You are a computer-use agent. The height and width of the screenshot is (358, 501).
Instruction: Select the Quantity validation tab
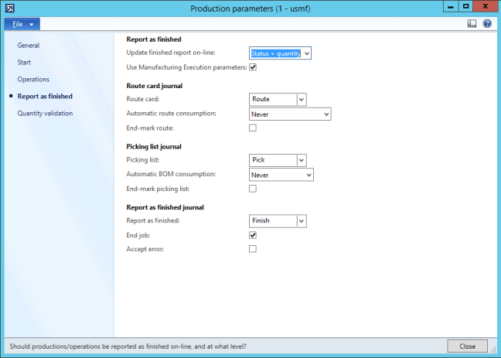pos(45,113)
